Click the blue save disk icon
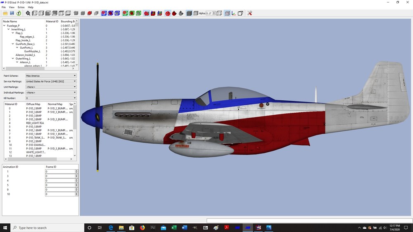 pyautogui.click(x=12, y=13)
